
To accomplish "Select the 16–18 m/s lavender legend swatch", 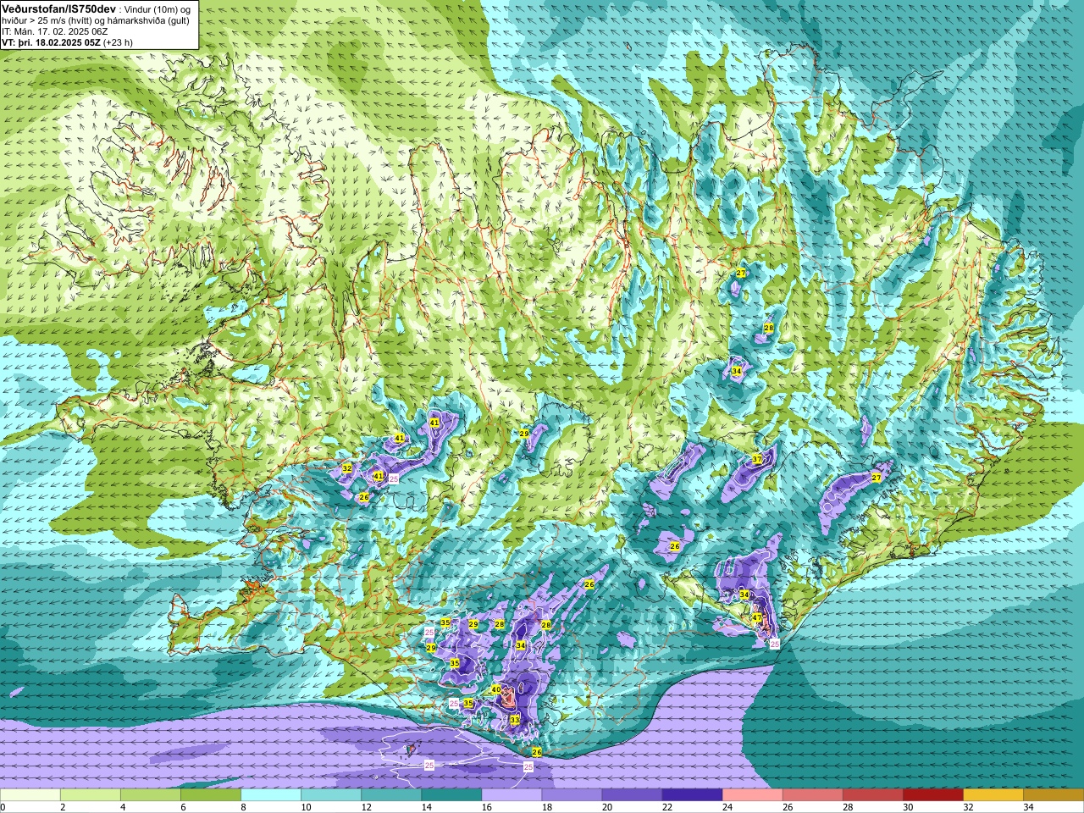I will (512, 795).
